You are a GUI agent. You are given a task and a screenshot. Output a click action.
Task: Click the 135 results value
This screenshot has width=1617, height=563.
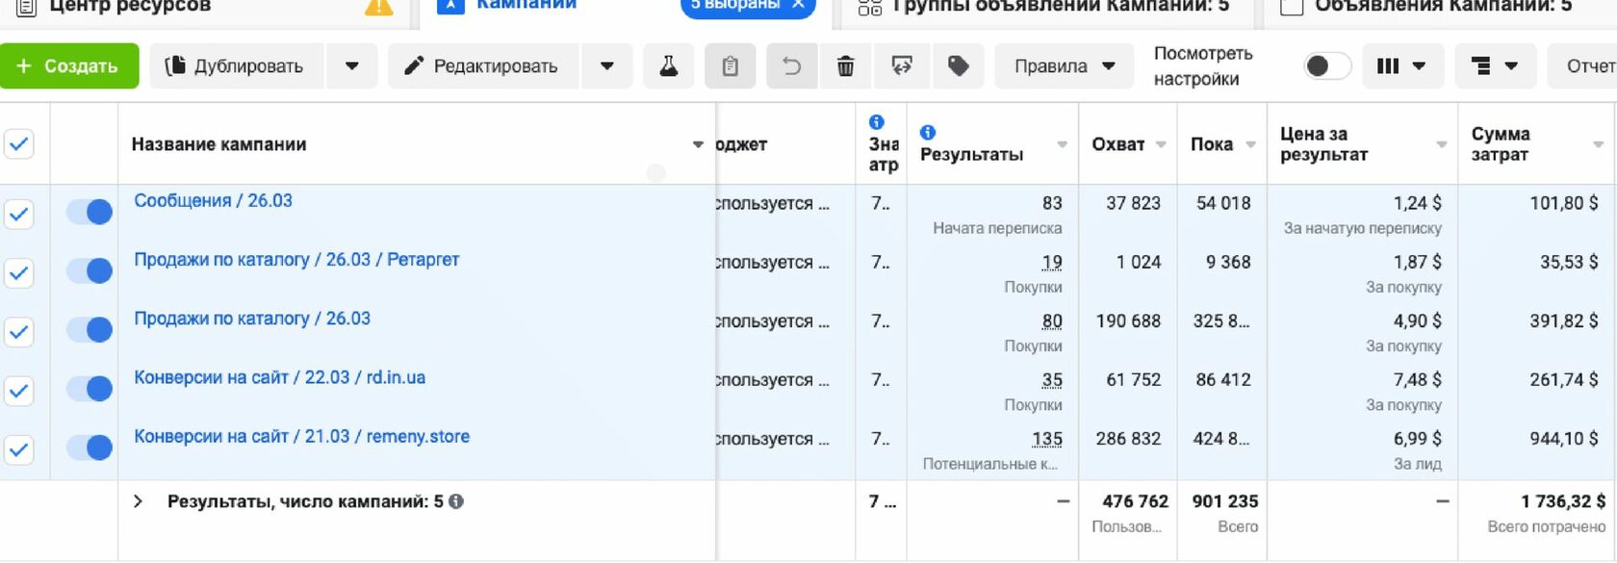[x=1047, y=439]
